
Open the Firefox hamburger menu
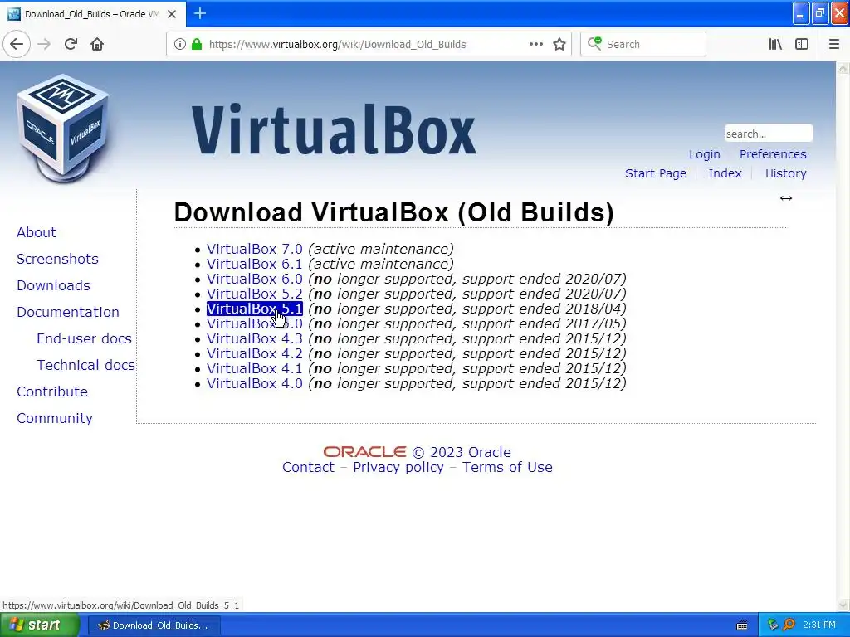(833, 44)
